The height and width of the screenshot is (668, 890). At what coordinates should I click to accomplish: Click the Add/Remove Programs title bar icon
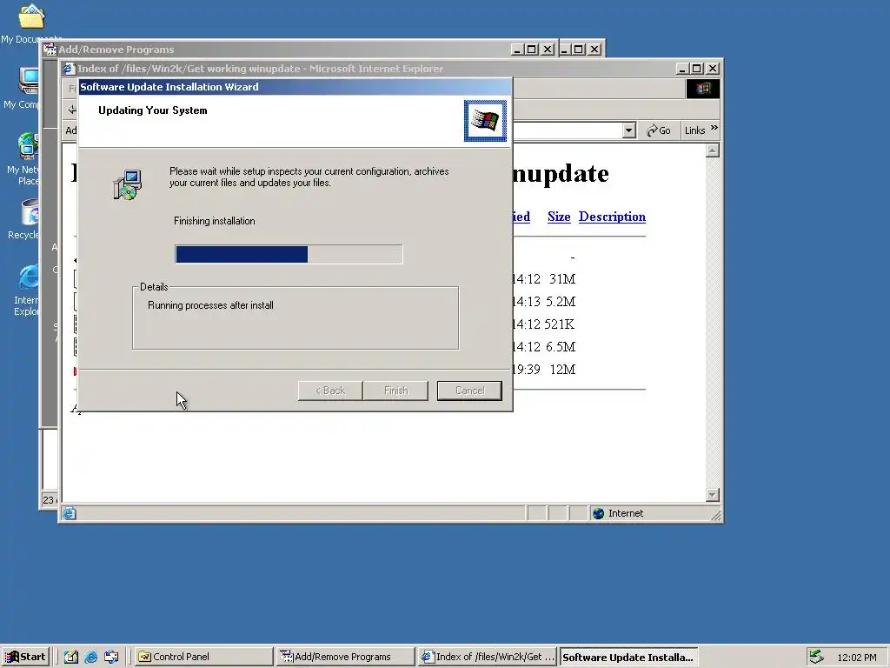[50, 50]
